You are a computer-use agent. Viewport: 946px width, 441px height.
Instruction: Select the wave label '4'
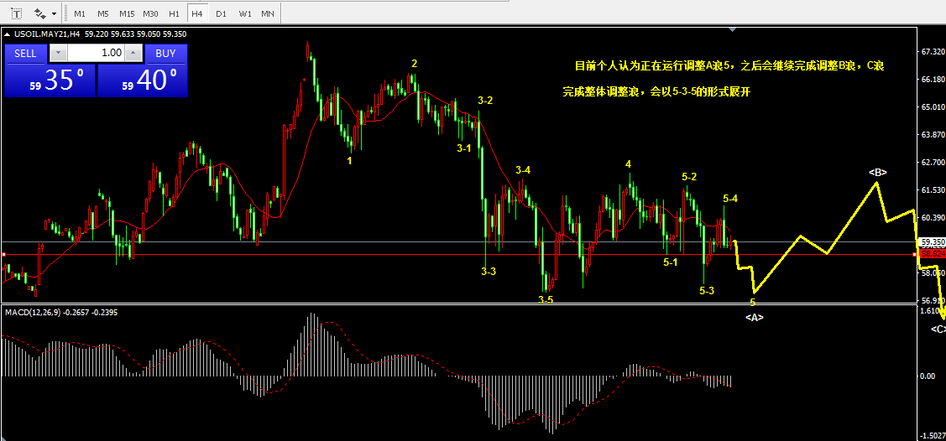[628, 163]
